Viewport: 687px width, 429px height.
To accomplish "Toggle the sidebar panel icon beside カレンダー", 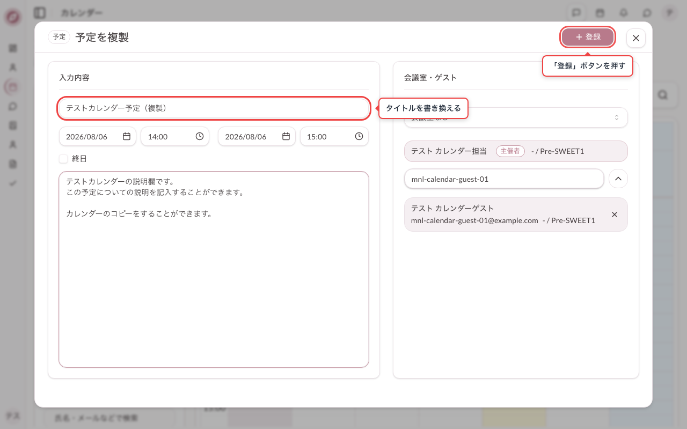I will click(x=39, y=12).
